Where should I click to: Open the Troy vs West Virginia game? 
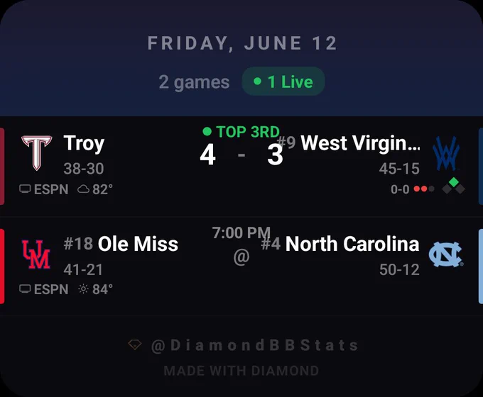[241, 167]
